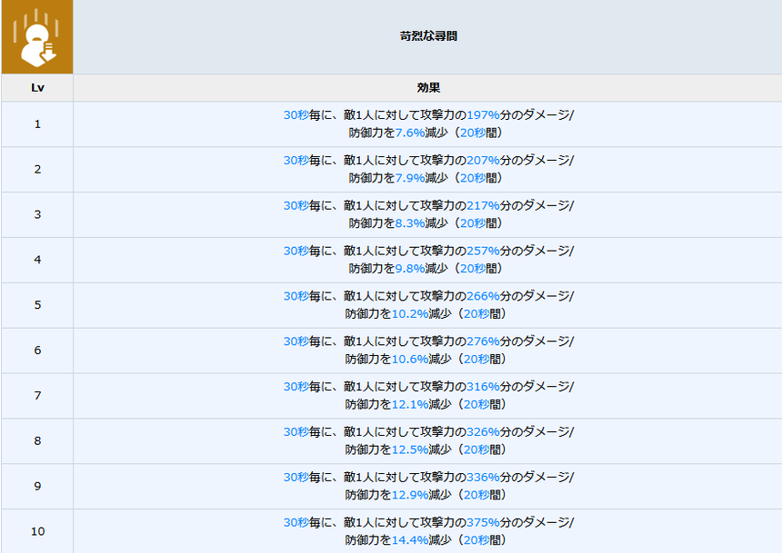Click the 197% damage value in Lv 1 row
The width and height of the screenshot is (782, 553).
(x=483, y=115)
